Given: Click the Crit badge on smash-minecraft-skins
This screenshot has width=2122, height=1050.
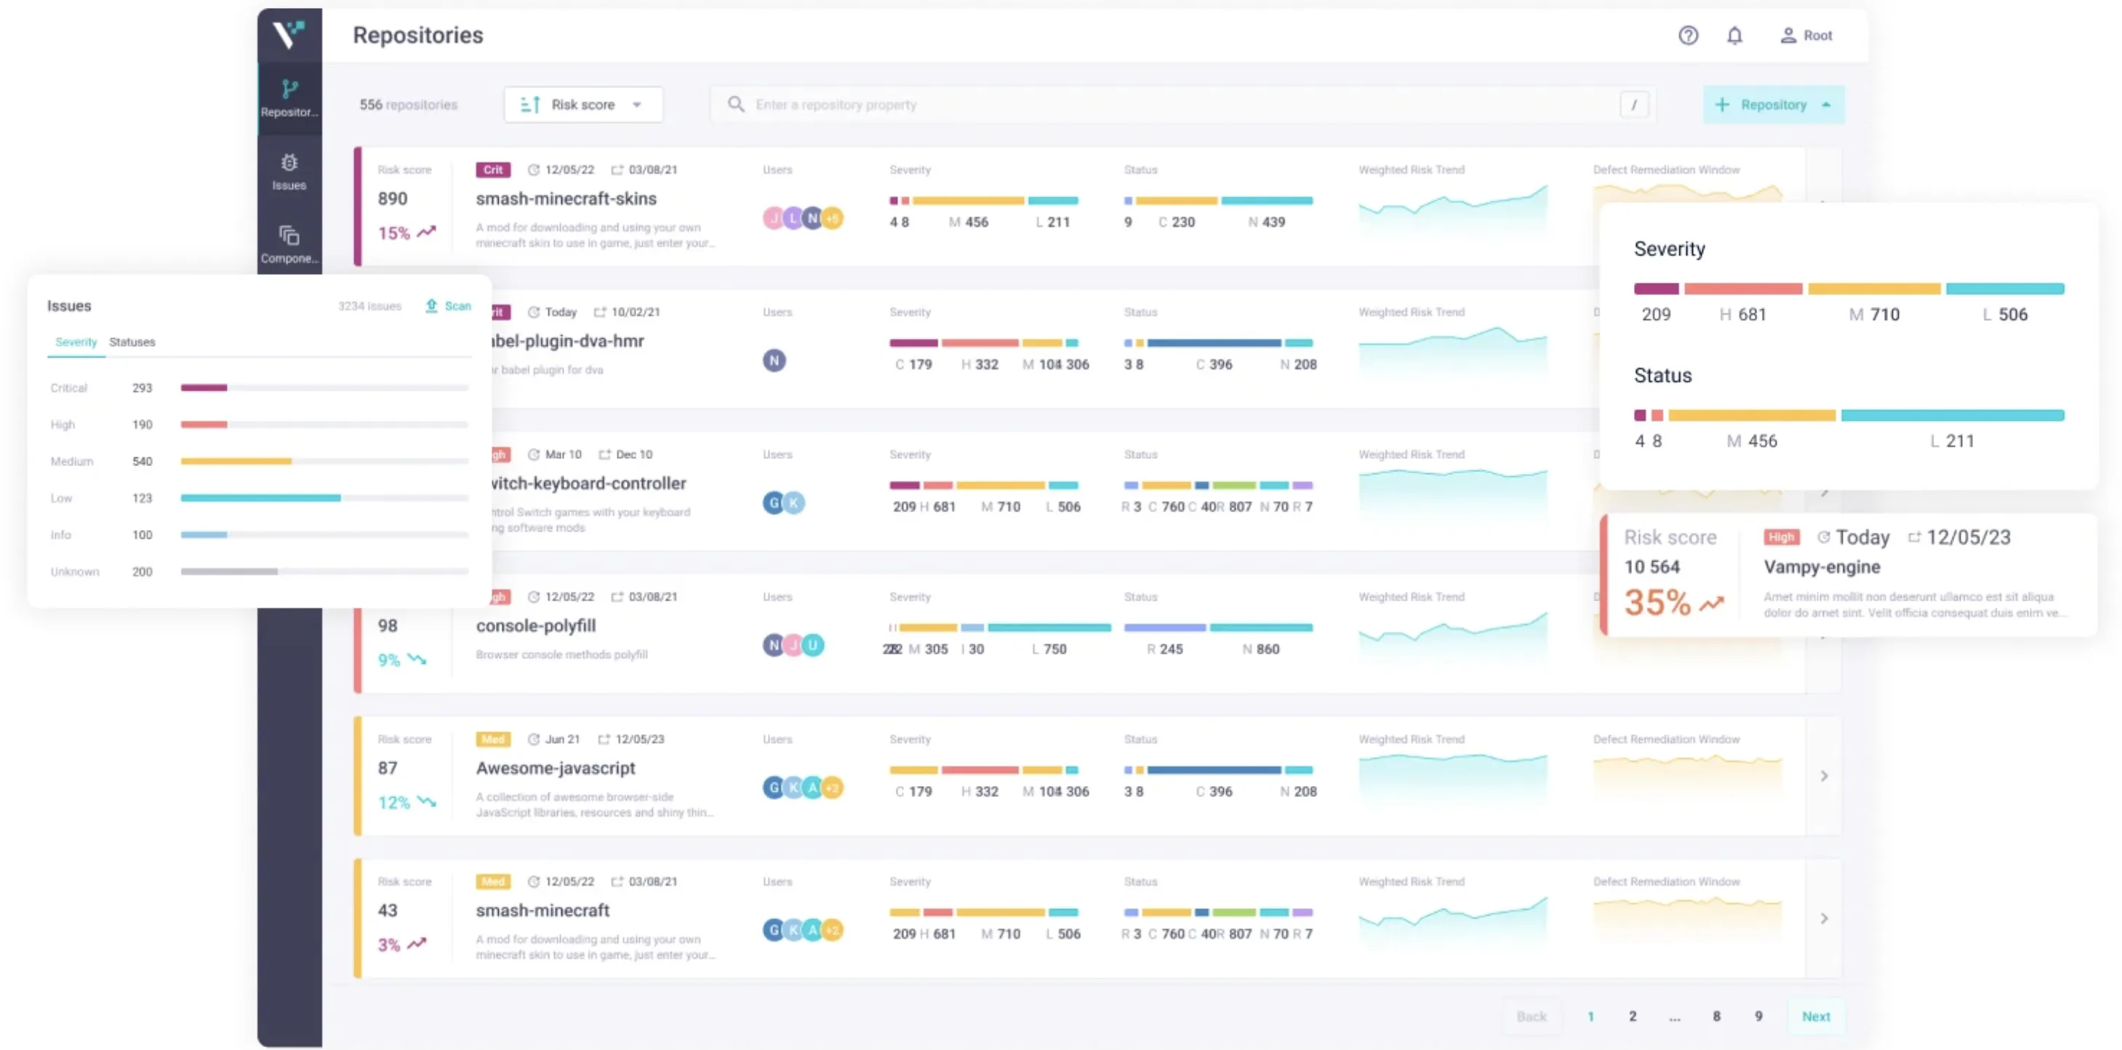Looking at the screenshot, I should pyautogui.click(x=492, y=169).
